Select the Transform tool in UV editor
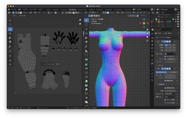 (10, 42)
